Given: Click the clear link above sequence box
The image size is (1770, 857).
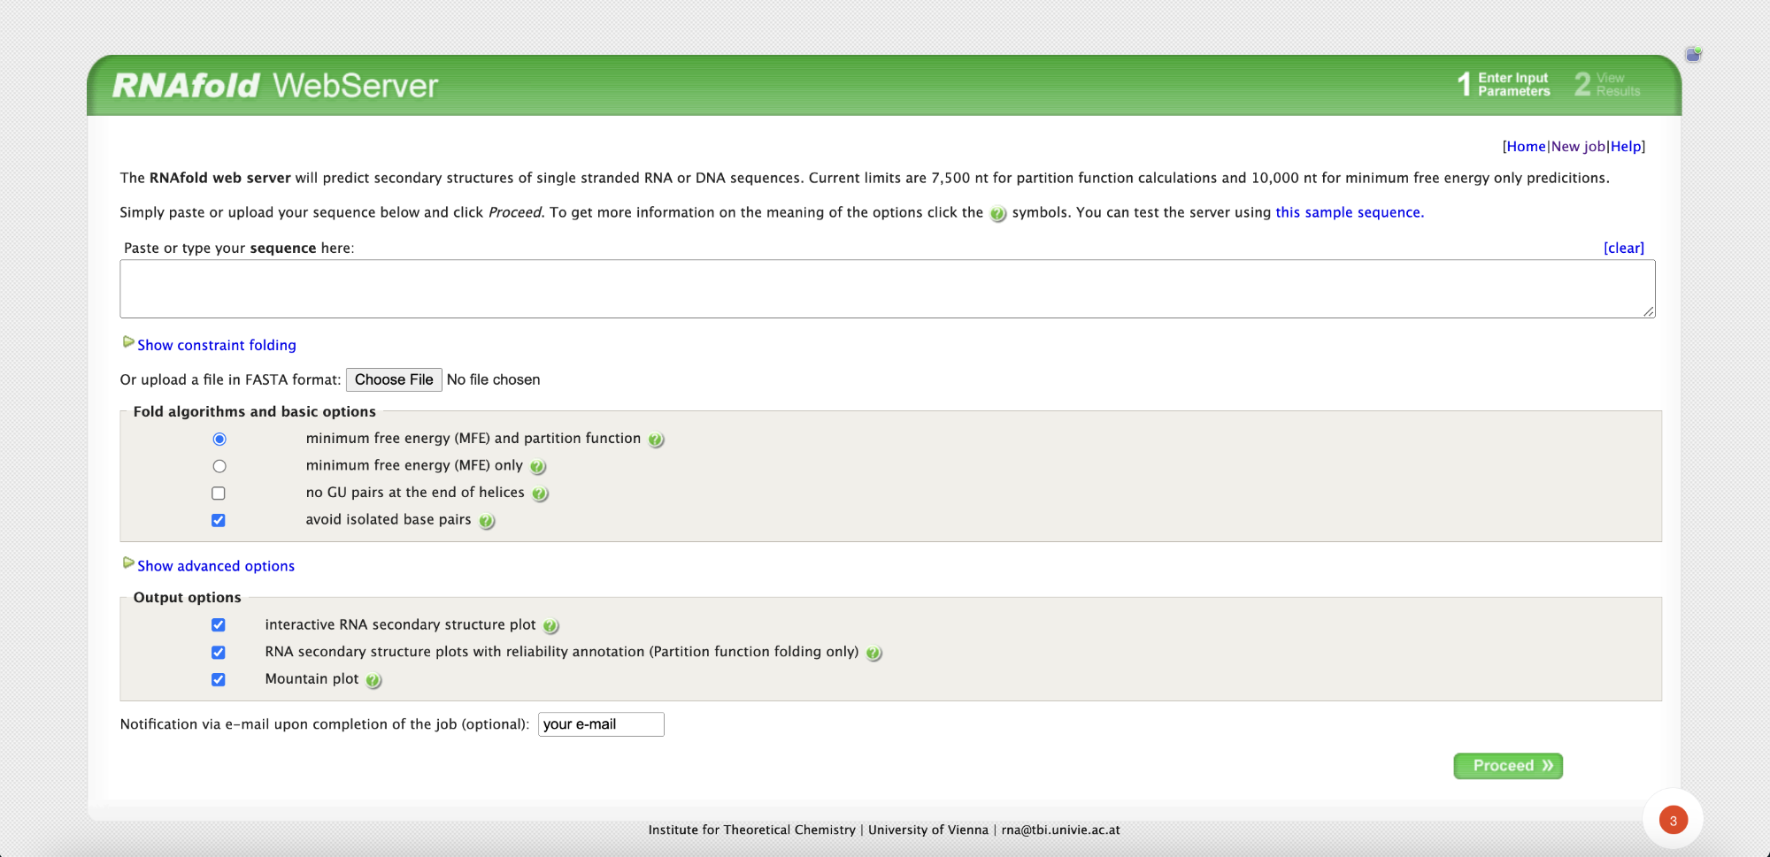Looking at the screenshot, I should pyautogui.click(x=1624, y=249).
